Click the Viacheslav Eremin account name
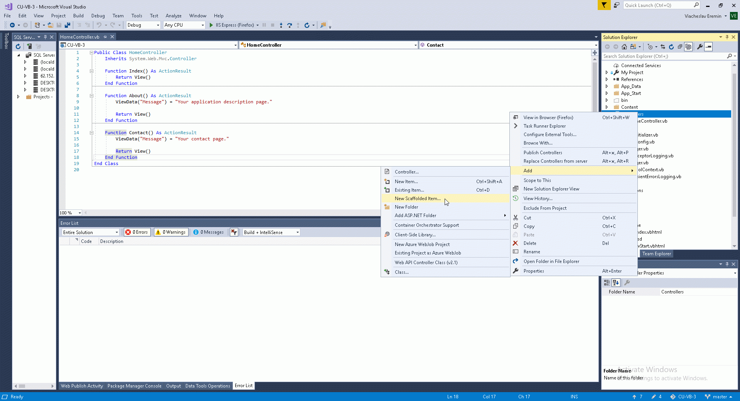 pyautogui.click(x=703, y=16)
